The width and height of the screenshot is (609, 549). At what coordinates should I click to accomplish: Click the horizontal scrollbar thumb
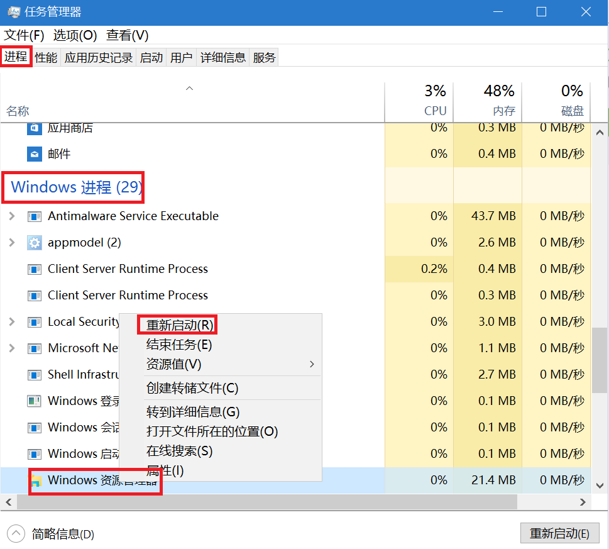(267, 502)
